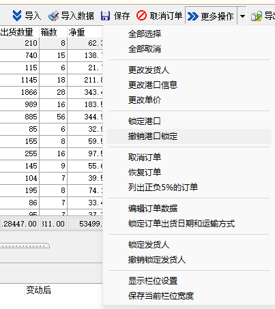Click the 更多操作 double-arrow icon
The width and height of the screenshot is (275, 309).
(x=193, y=16)
